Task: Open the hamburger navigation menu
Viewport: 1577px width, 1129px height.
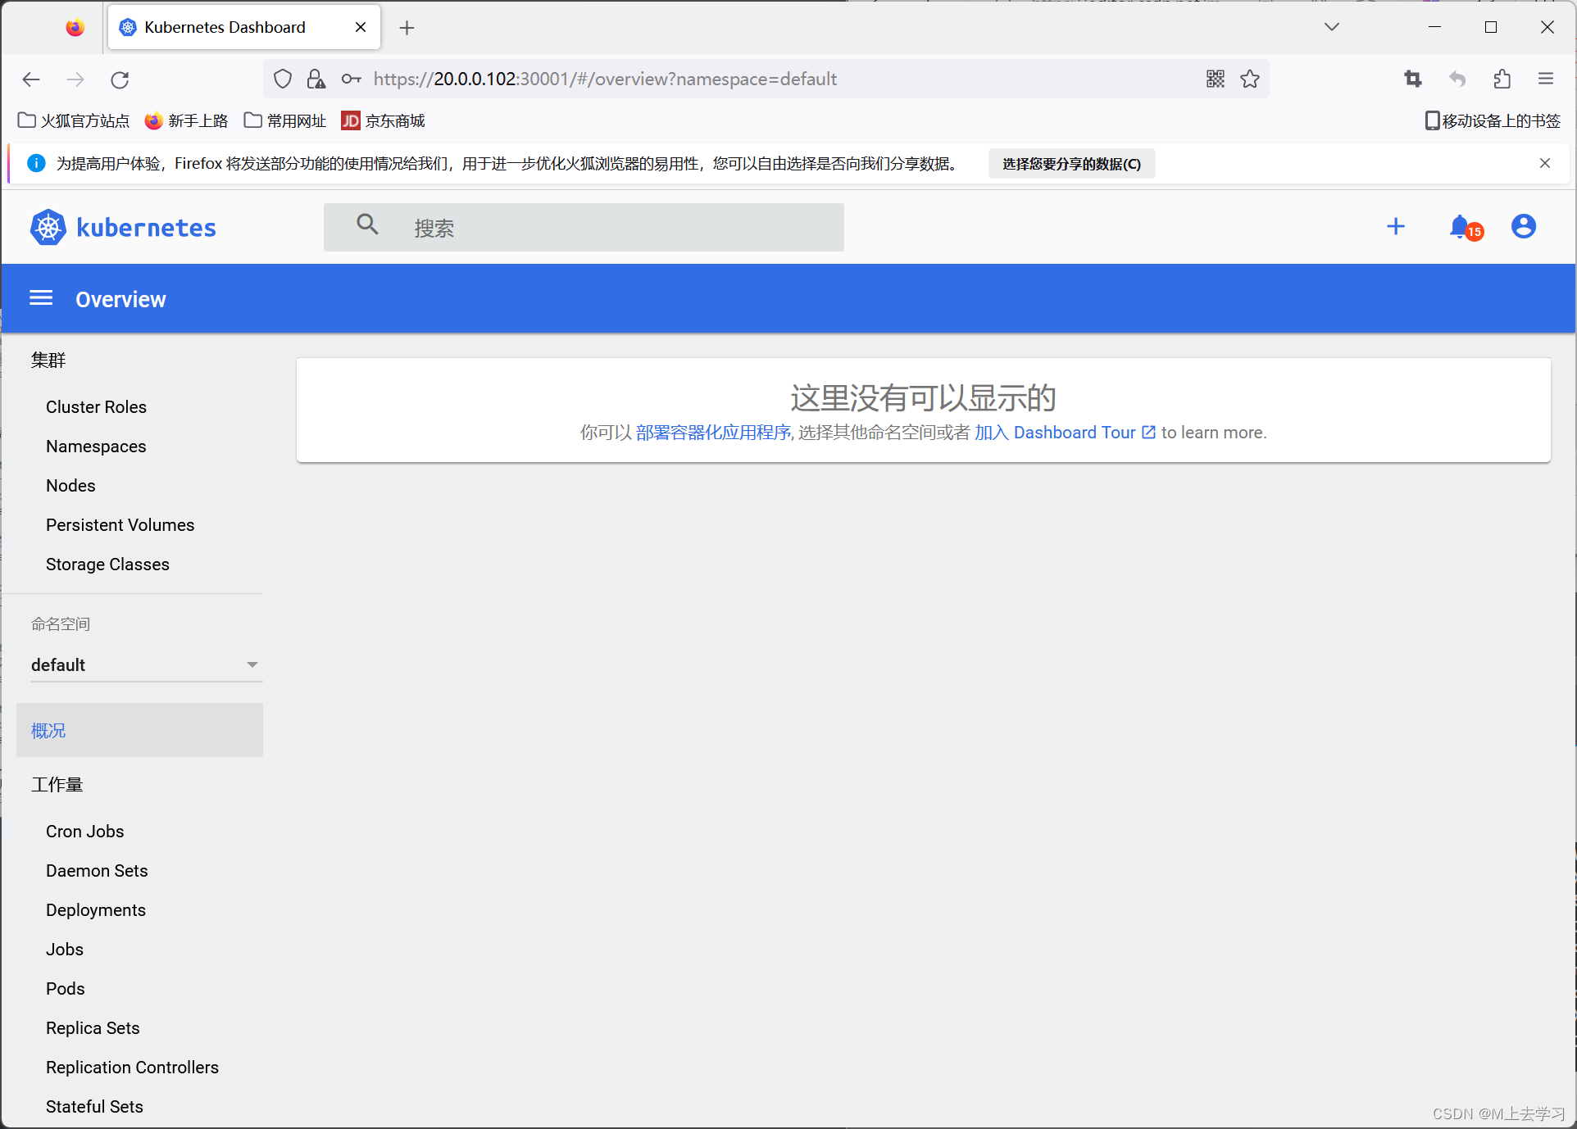Action: 41,298
